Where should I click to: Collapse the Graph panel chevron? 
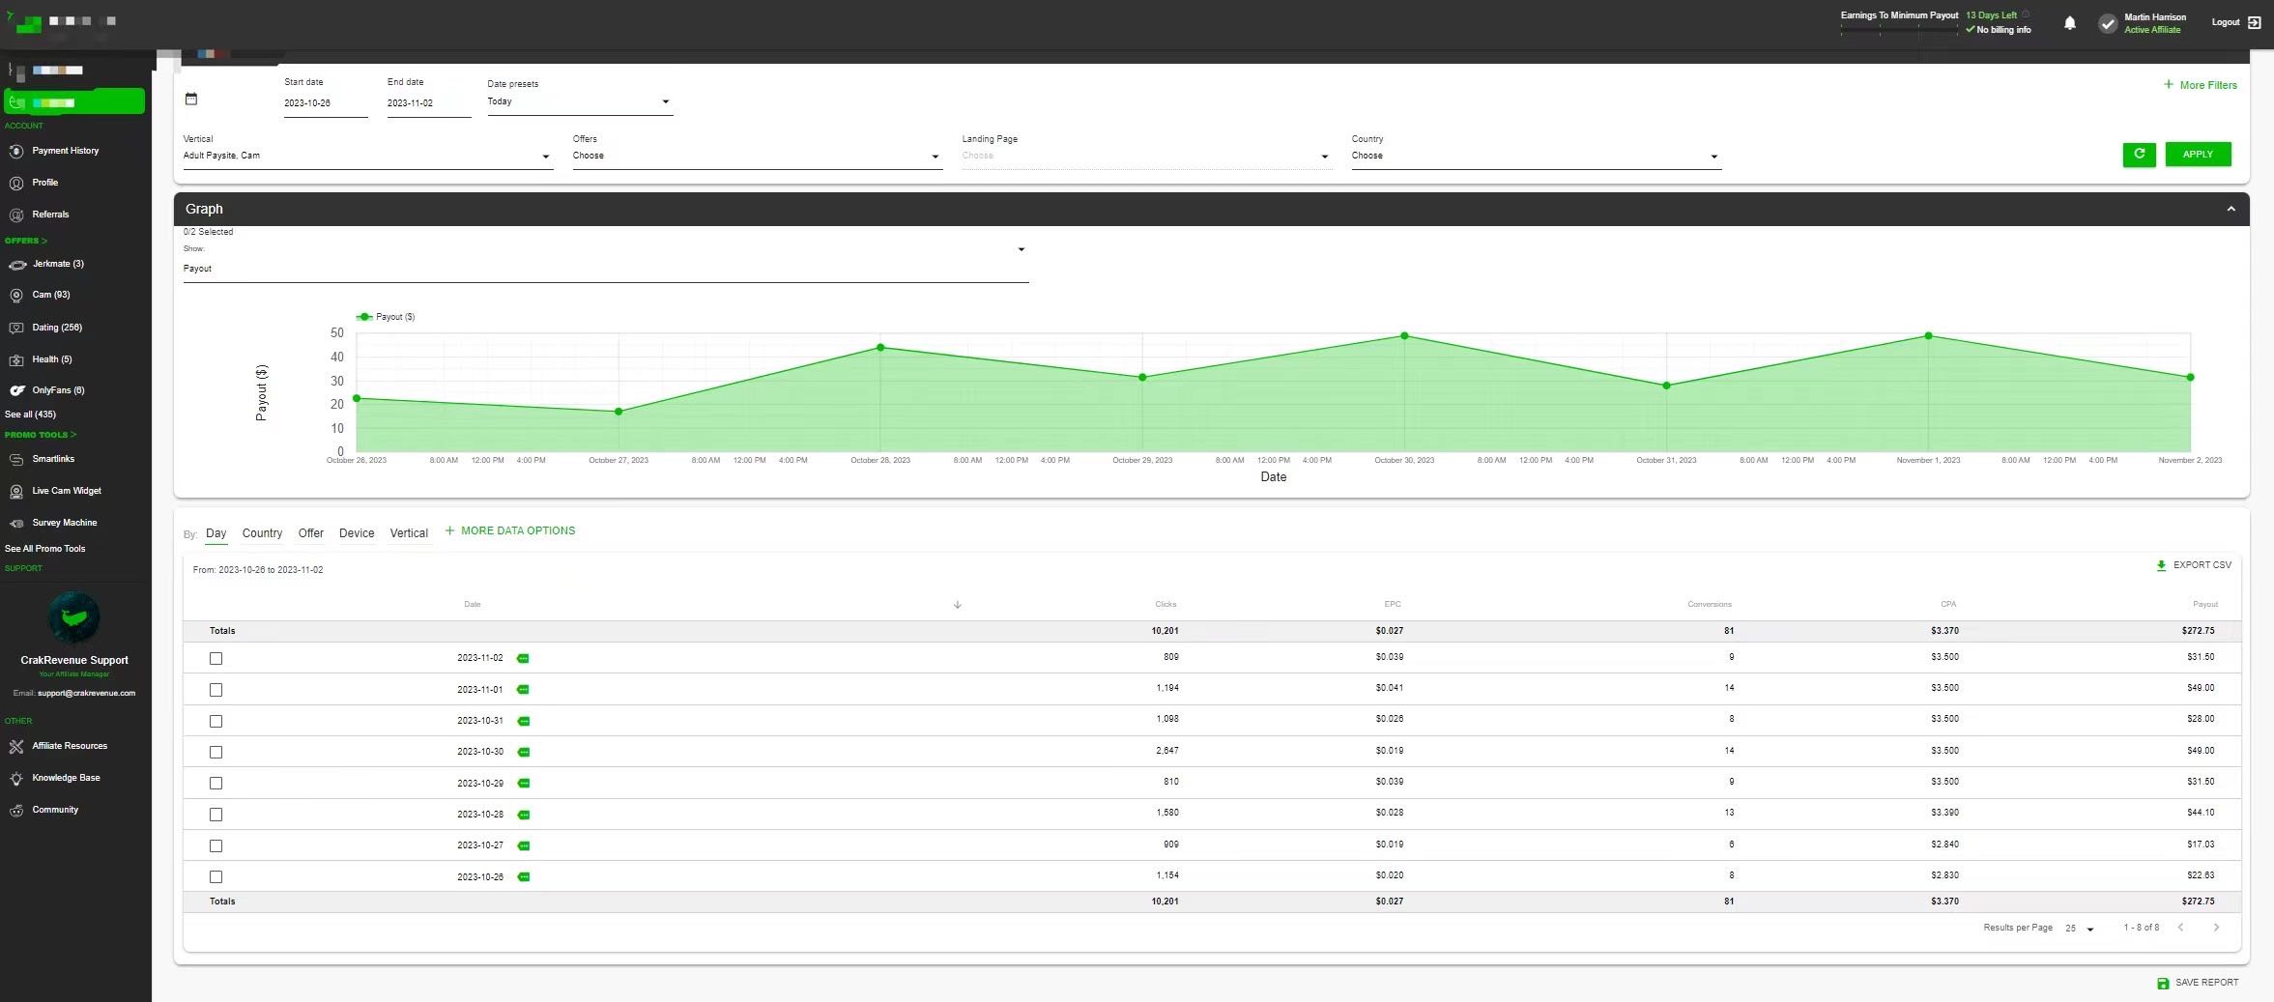point(2231,209)
